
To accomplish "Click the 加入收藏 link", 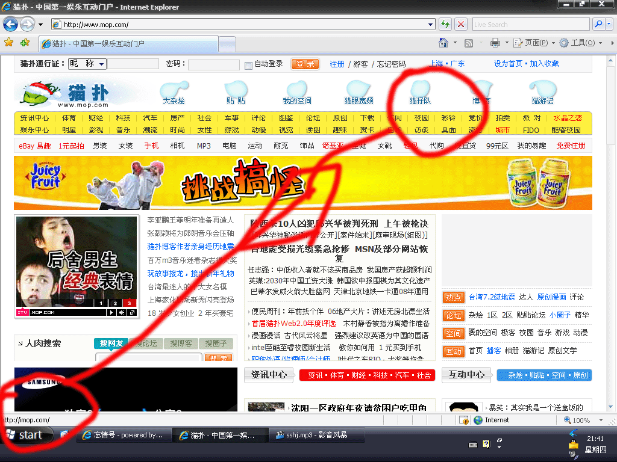I will click(x=544, y=64).
